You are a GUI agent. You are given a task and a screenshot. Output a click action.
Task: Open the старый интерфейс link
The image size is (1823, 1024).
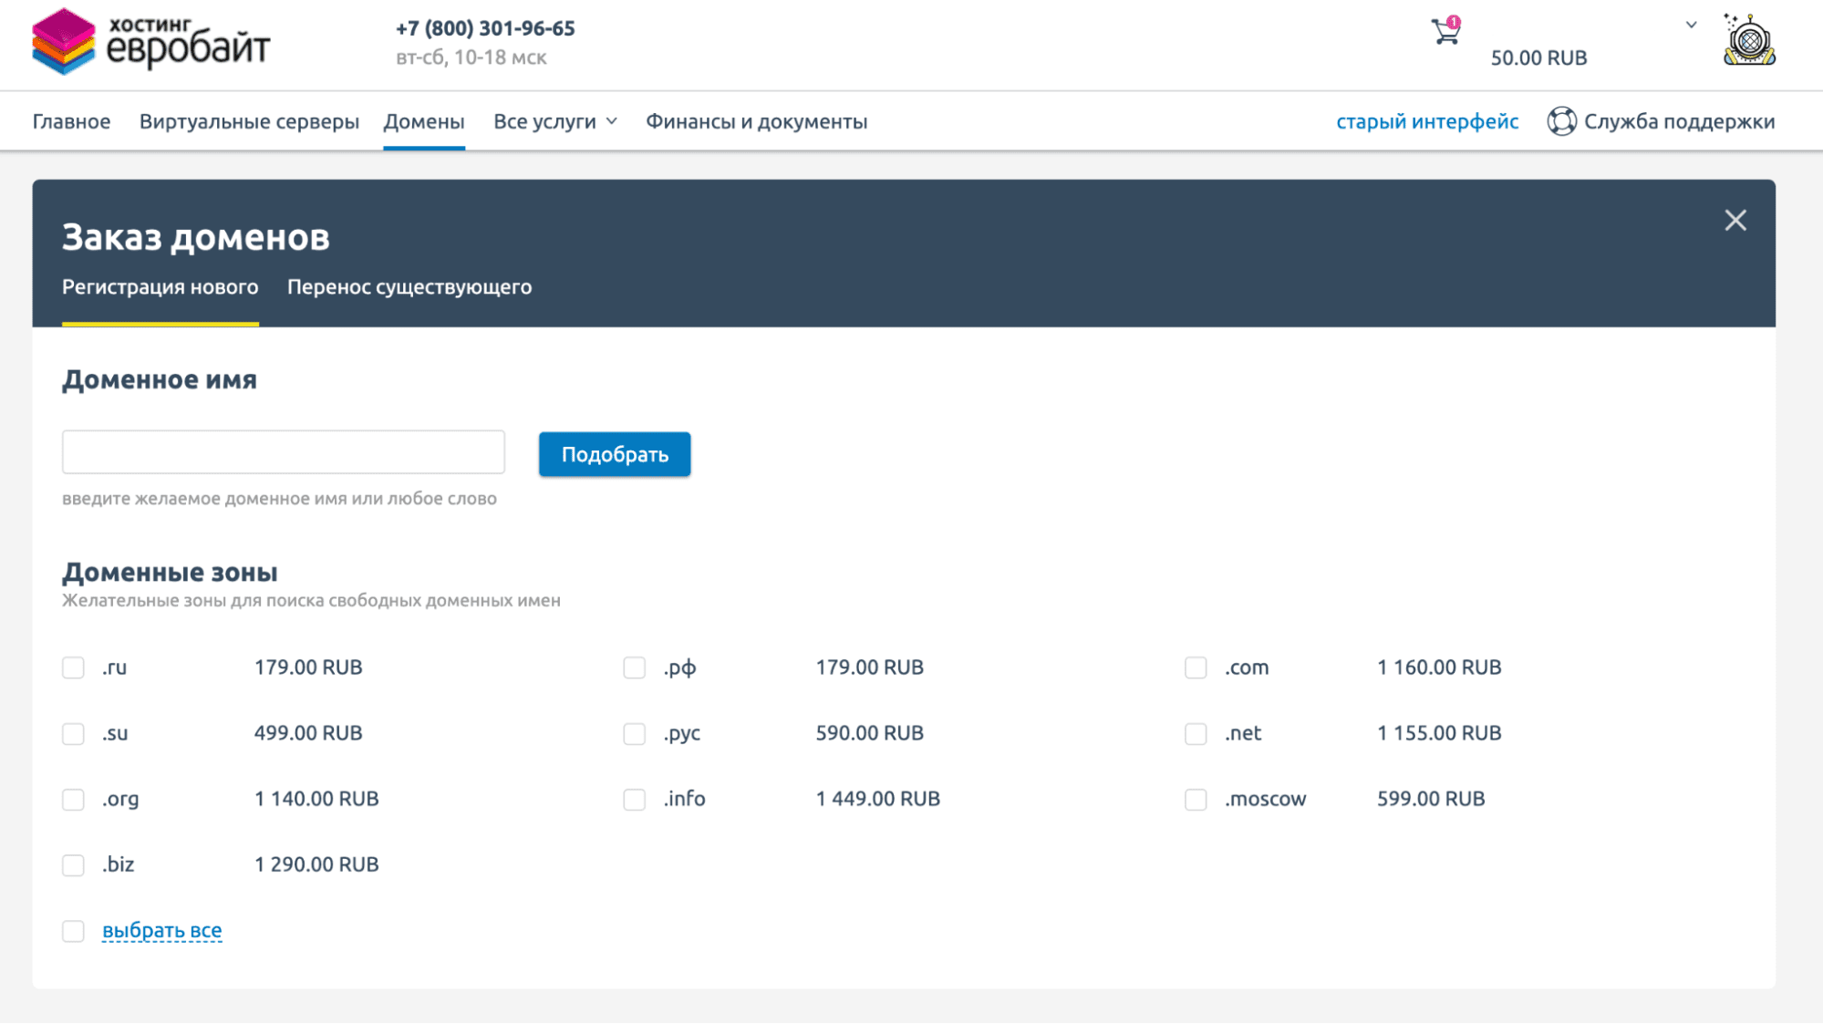pyautogui.click(x=1426, y=121)
